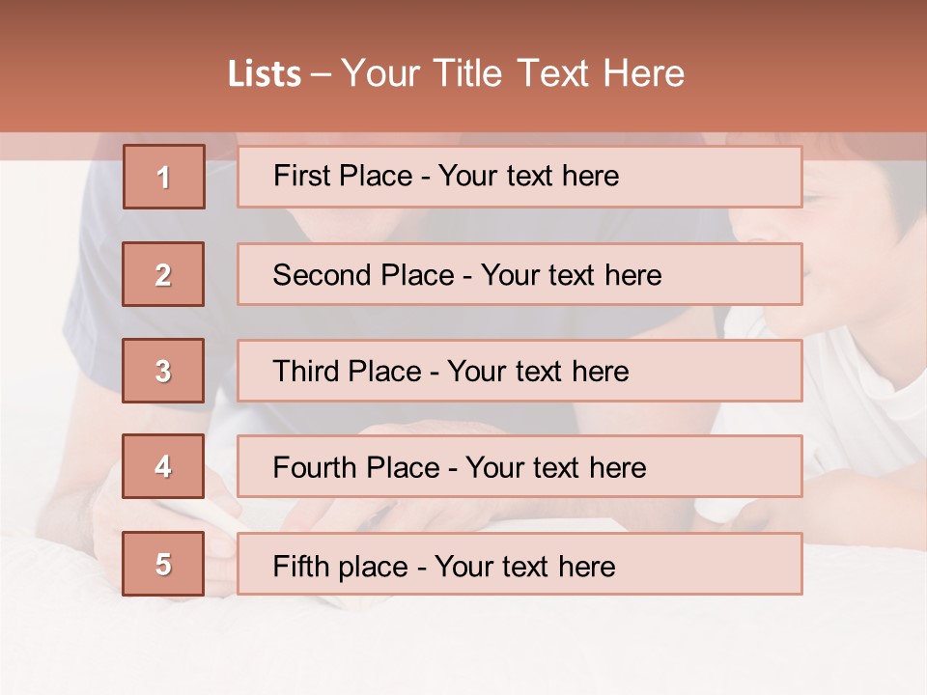The width and height of the screenshot is (927, 695).
Task: Click the word Fourth in list
Action: (315, 467)
